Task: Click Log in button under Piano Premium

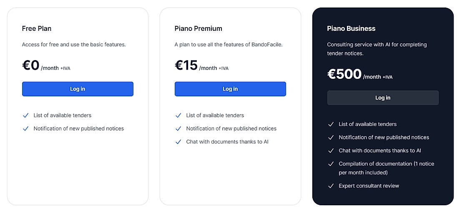Action: coord(230,89)
